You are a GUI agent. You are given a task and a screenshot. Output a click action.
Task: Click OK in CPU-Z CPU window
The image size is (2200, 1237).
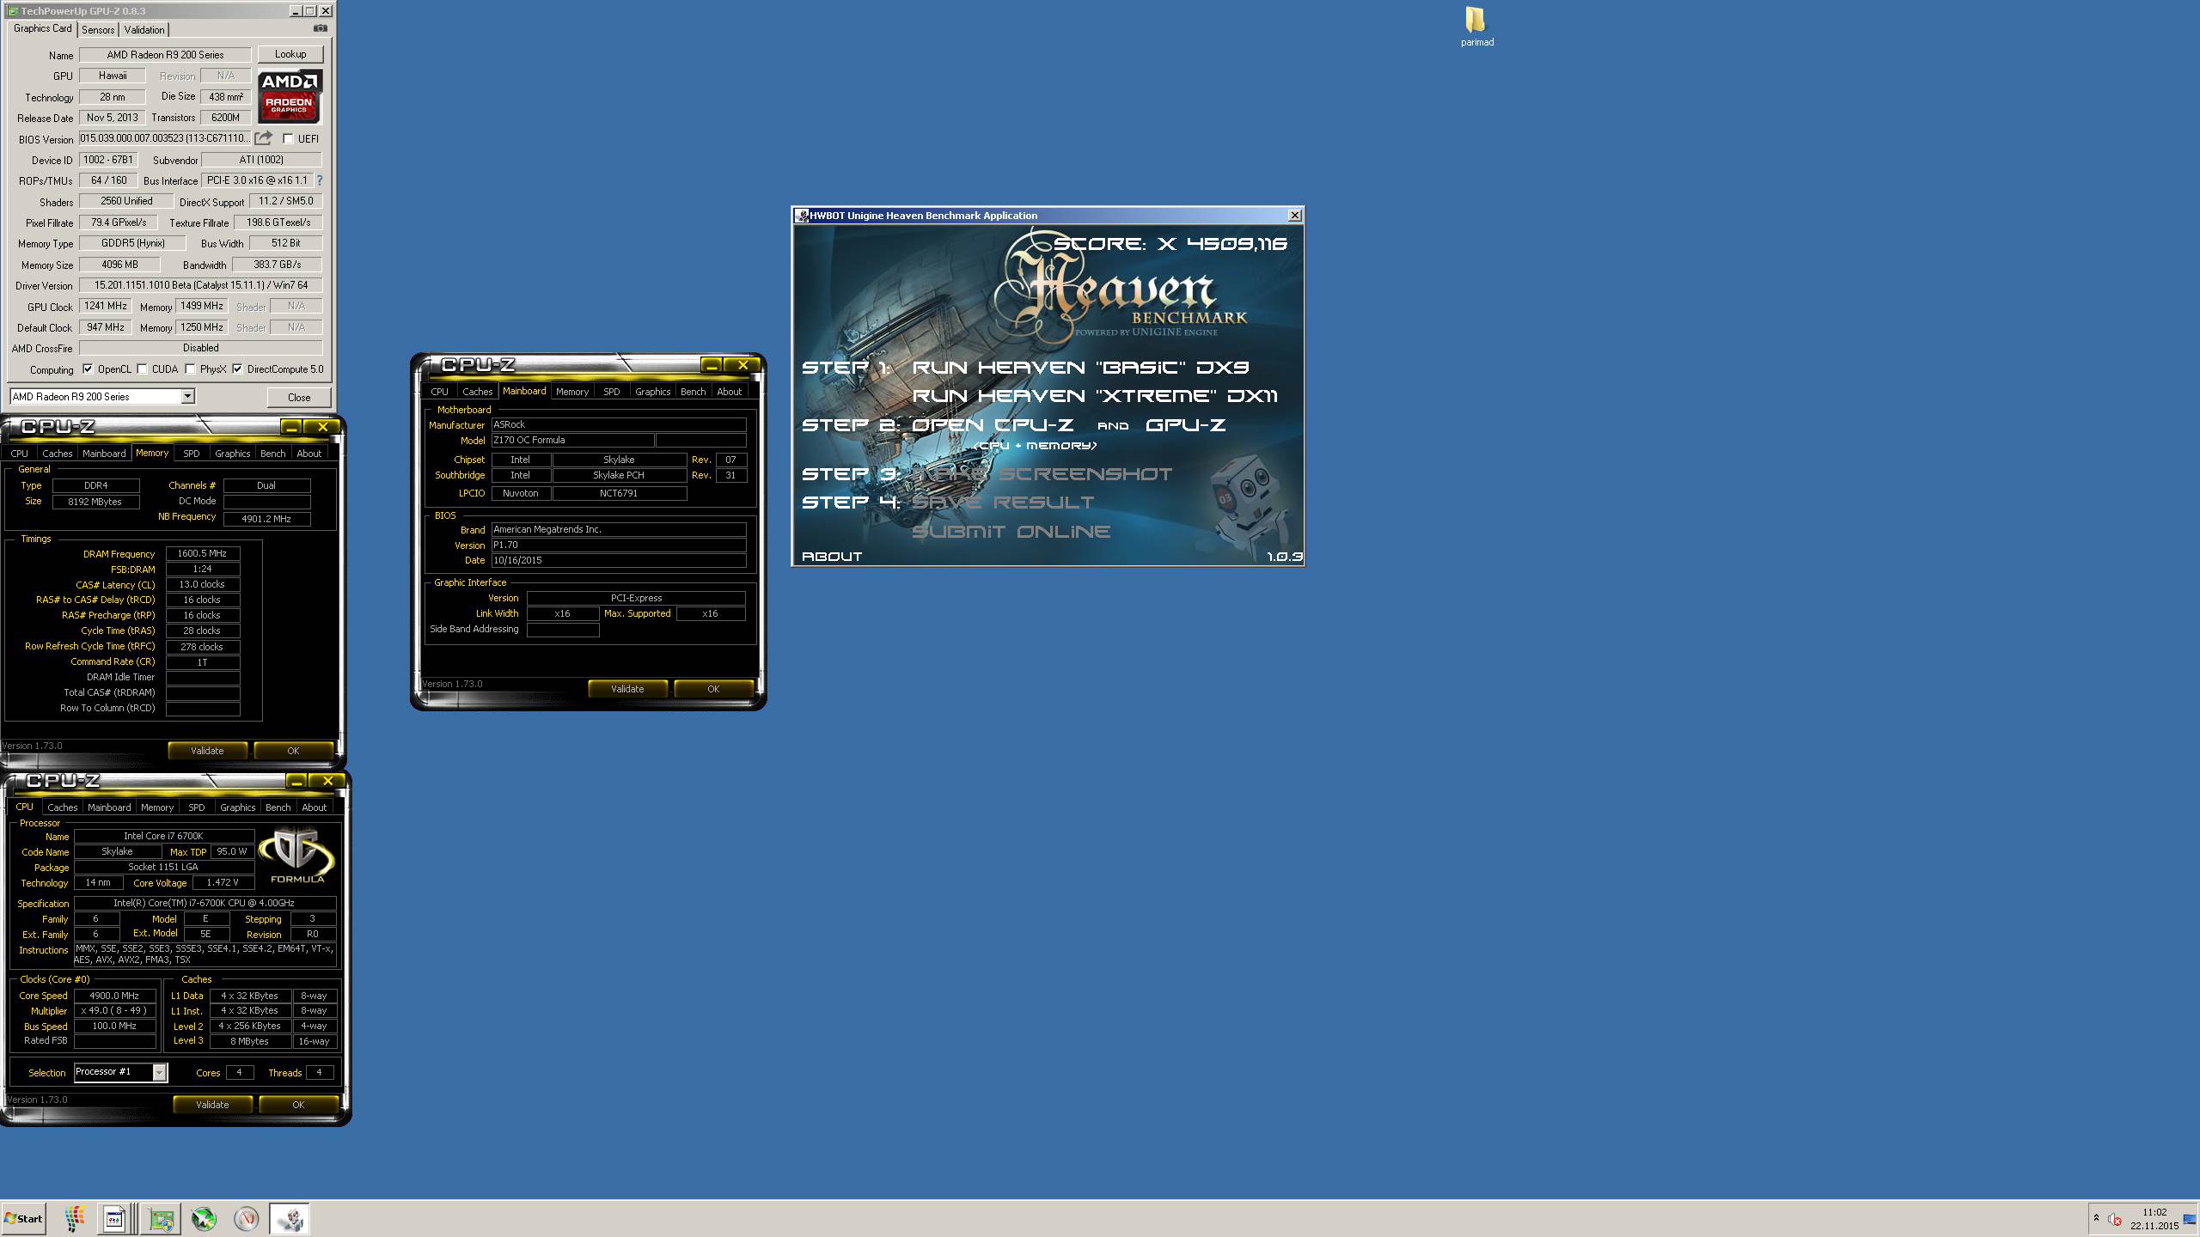[298, 1105]
